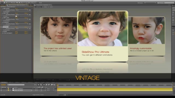The image size is (175, 98).
Task: Toggle Checkbox under B&W GRAIN effect
Action: tap(16, 11)
